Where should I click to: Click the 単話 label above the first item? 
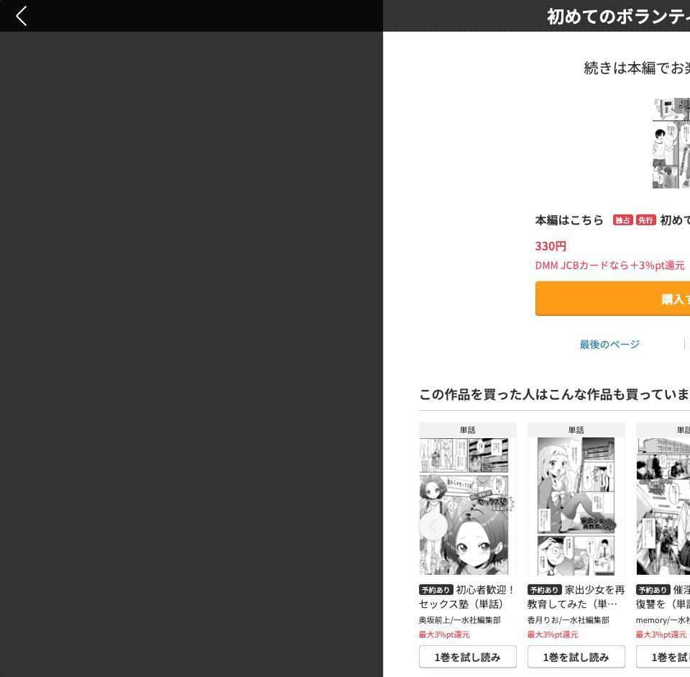point(467,430)
